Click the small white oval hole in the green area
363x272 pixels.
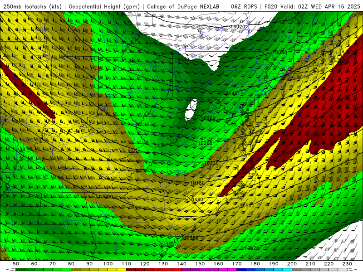point(191,110)
